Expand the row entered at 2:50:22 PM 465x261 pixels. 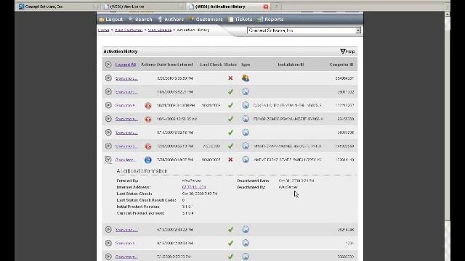pyautogui.click(x=108, y=229)
